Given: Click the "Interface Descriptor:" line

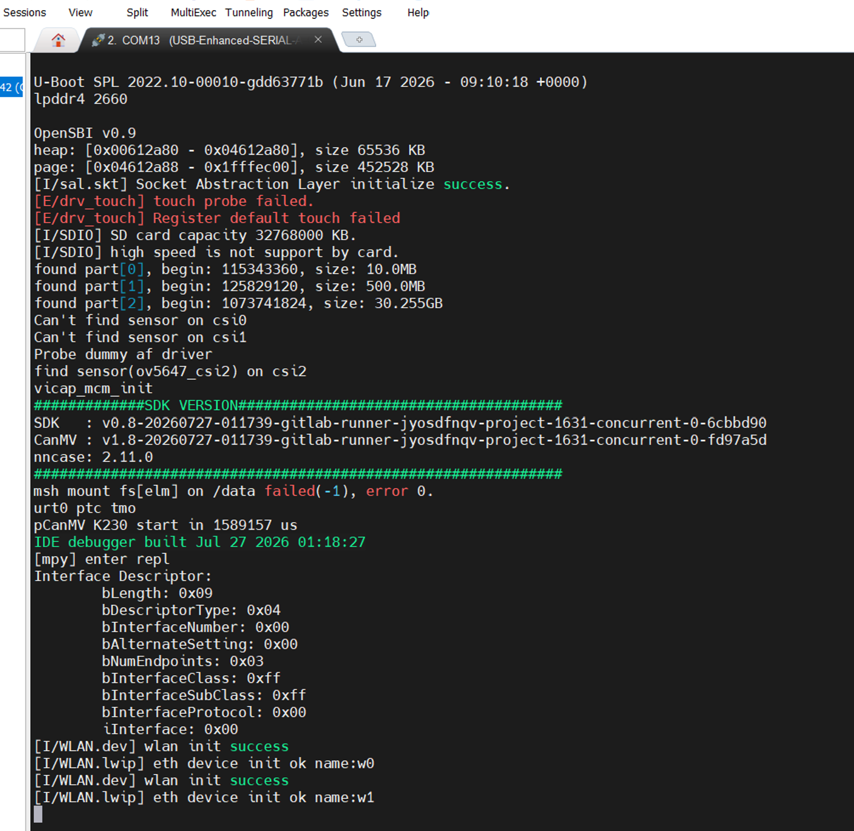Looking at the screenshot, I should click(x=123, y=576).
